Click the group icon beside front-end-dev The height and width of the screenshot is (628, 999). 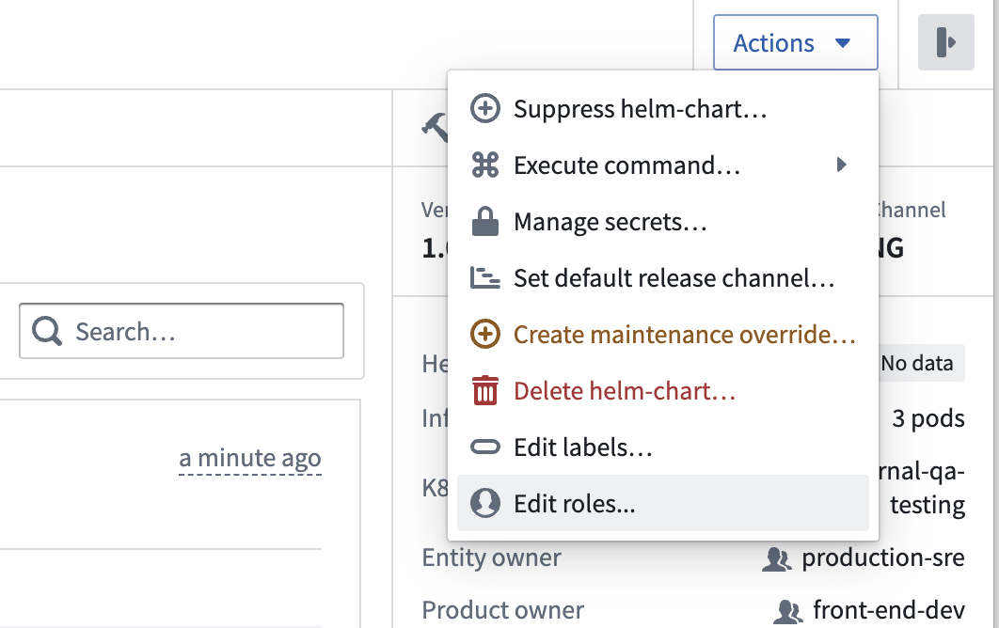[x=788, y=611]
